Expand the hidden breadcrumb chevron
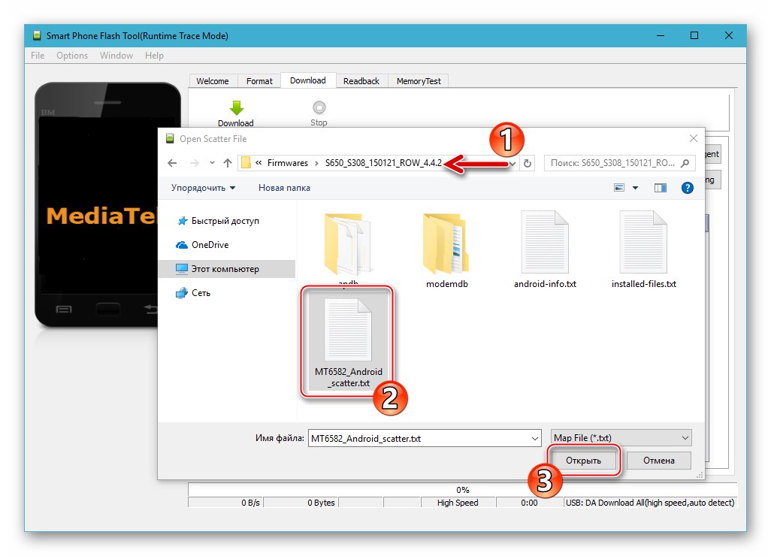The height and width of the screenshot is (556, 771). [259, 163]
